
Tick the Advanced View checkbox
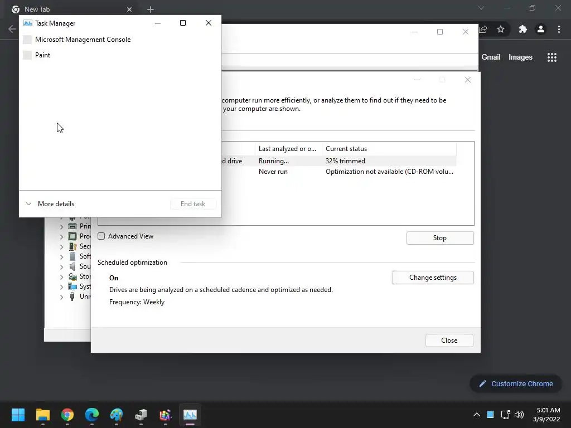[101, 236]
